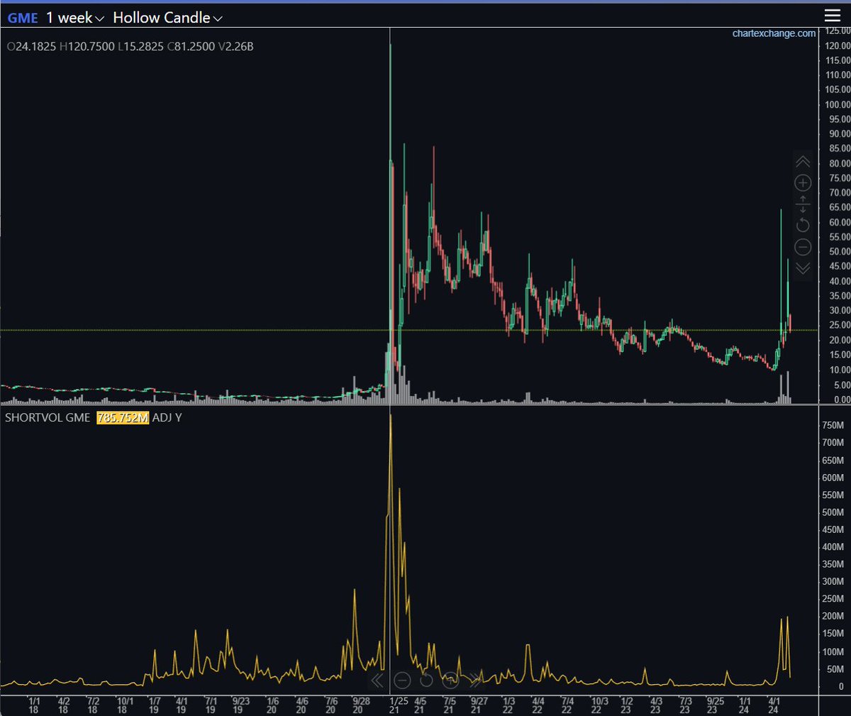
Task: Click the GME ticker symbol
Action: tap(23, 18)
